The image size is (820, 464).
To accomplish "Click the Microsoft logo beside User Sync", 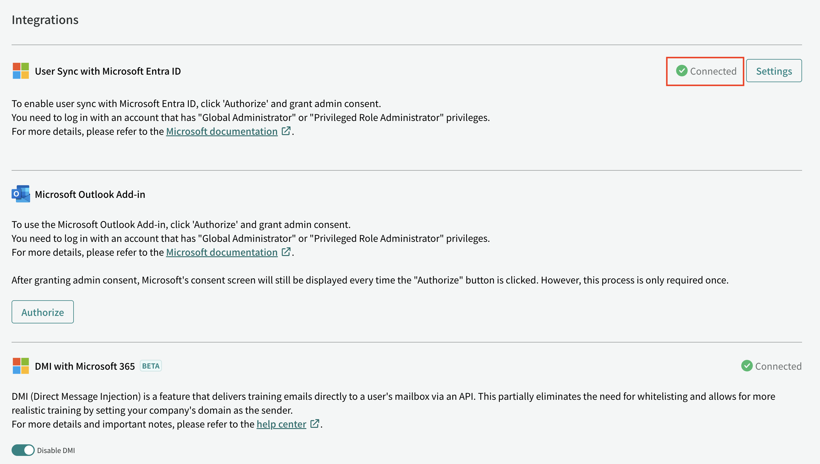I will tap(21, 71).
